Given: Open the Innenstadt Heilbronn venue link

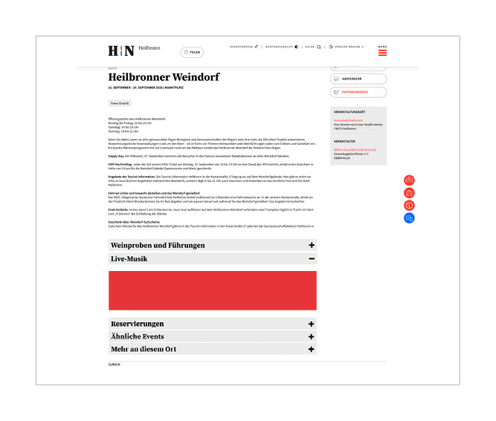Looking at the screenshot, I should [x=348, y=120].
